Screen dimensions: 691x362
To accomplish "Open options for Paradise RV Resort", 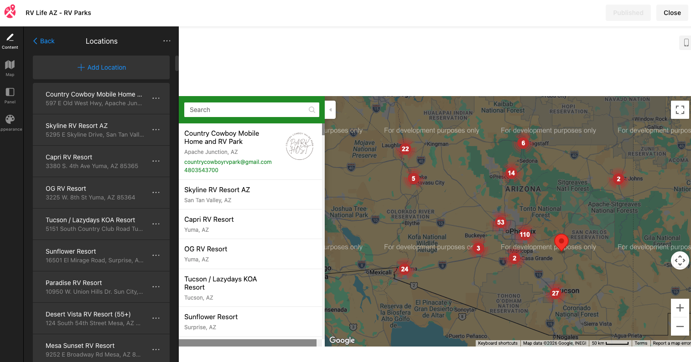I will click(156, 287).
